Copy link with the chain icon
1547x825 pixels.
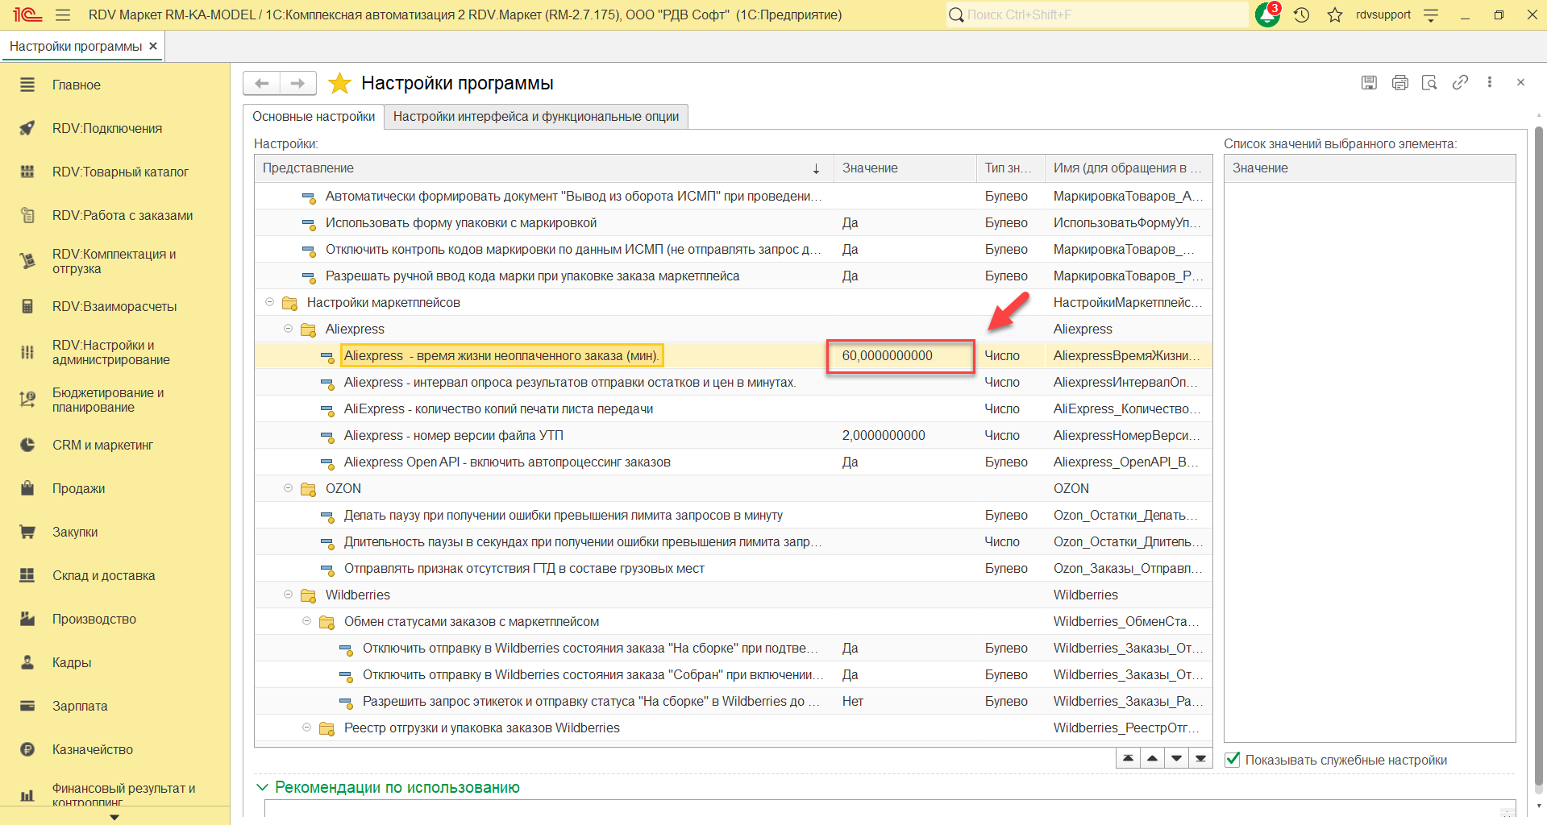coord(1460,82)
